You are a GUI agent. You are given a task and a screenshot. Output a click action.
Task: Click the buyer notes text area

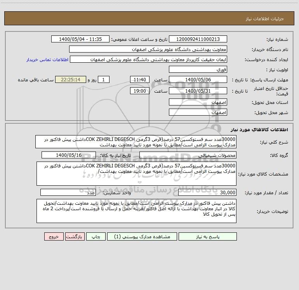click(x=136, y=211)
